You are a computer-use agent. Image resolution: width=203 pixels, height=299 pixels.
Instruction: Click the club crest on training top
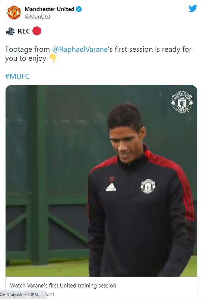pyautogui.click(x=148, y=186)
